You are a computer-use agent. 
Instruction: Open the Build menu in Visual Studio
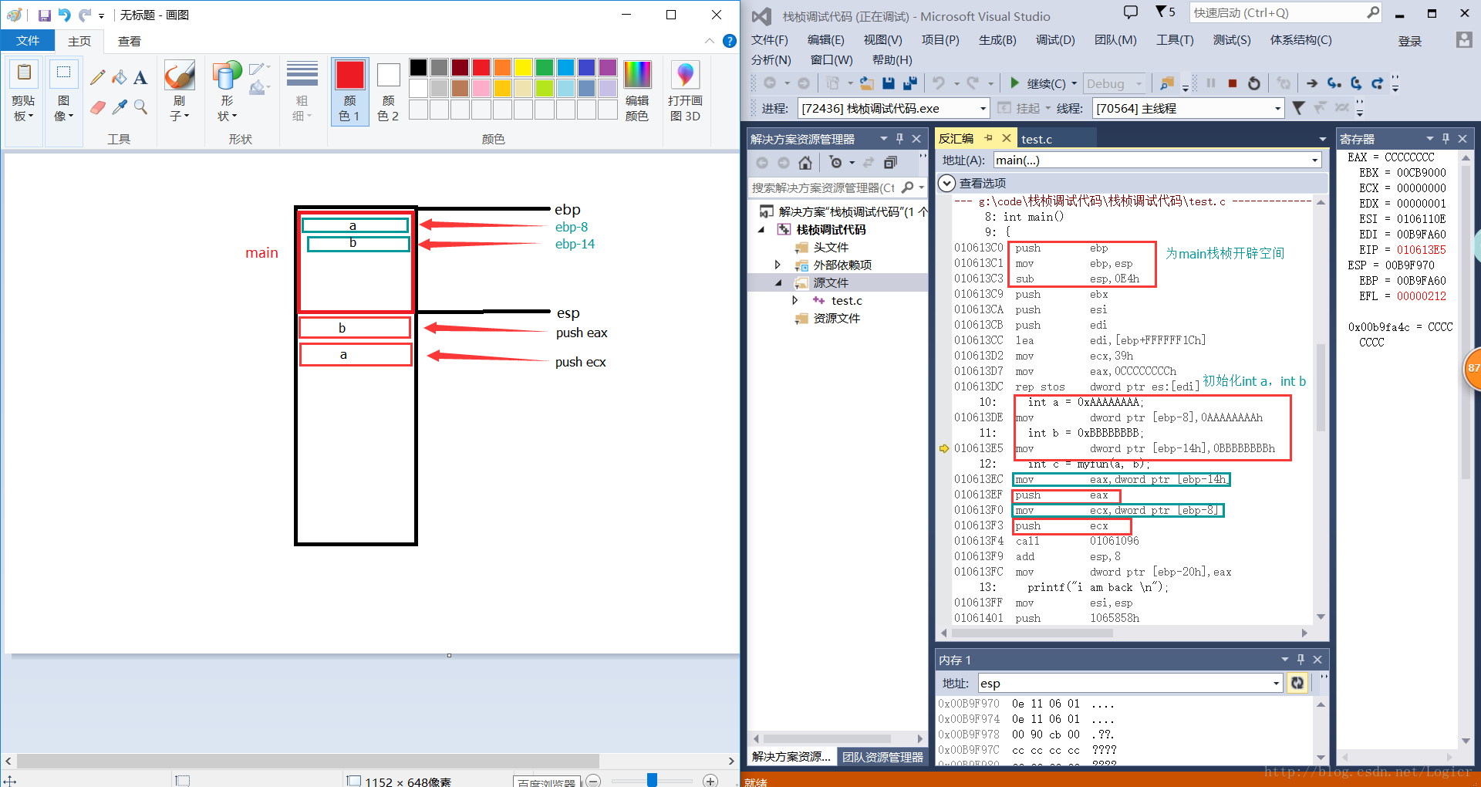pos(997,40)
